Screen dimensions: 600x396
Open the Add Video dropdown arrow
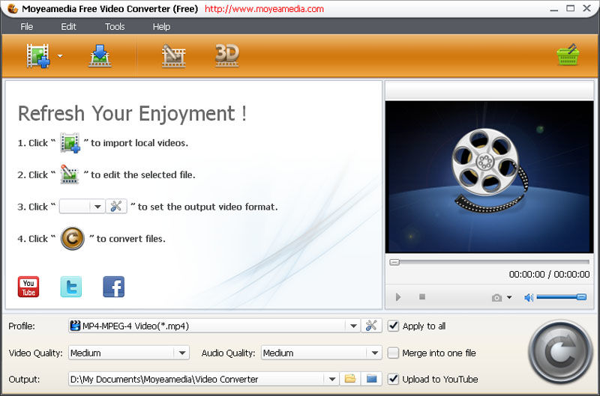tap(60, 56)
